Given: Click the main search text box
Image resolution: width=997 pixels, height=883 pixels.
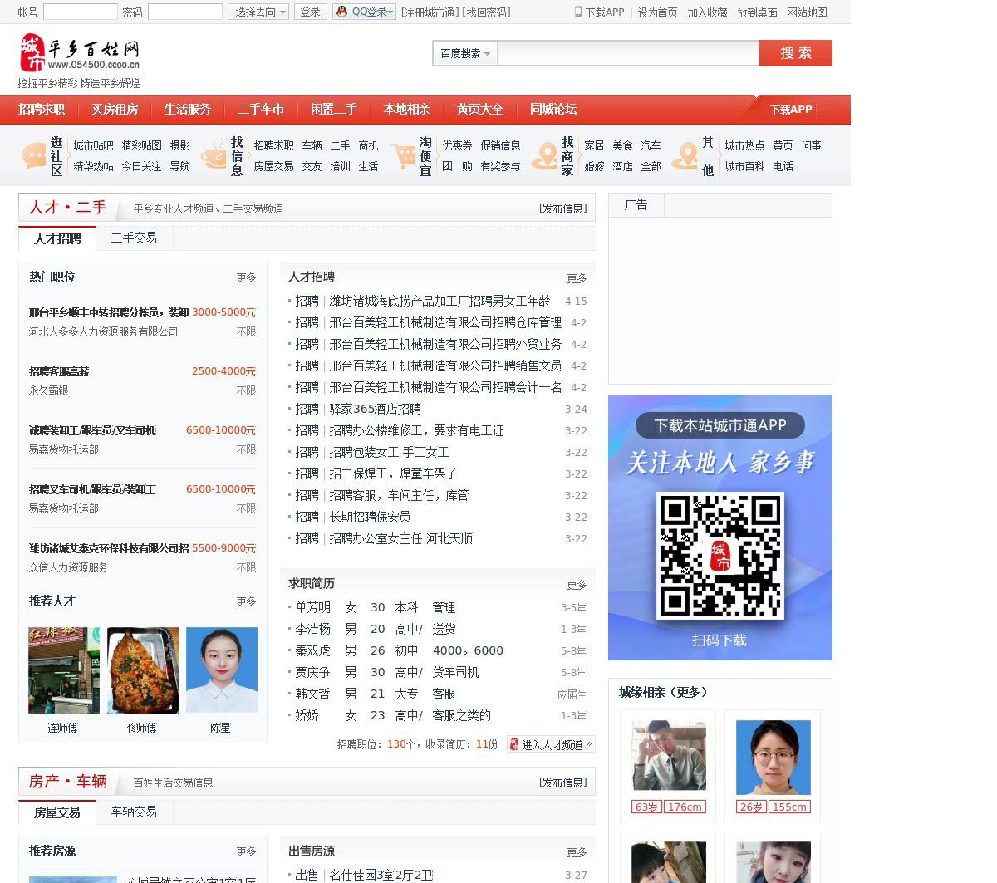Looking at the screenshot, I should (628, 53).
